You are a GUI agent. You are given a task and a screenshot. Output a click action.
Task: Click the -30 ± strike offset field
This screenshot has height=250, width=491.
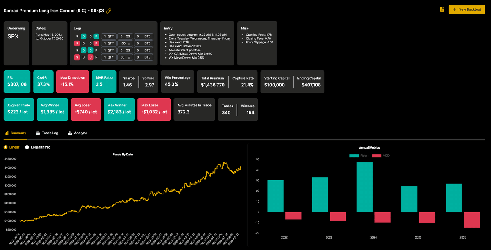[125, 43]
